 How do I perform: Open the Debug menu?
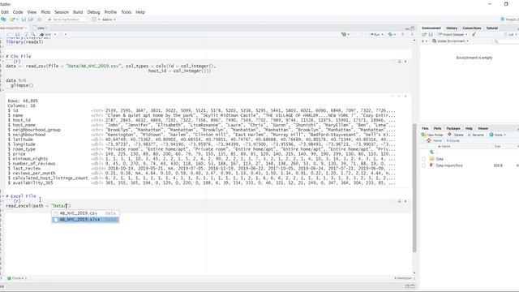click(x=94, y=12)
